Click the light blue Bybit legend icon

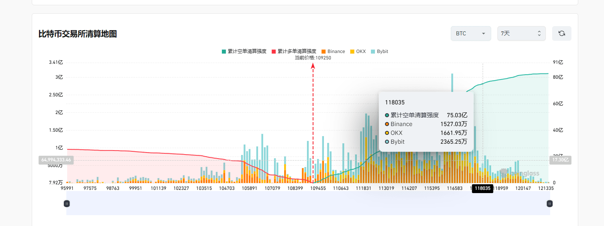(373, 51)
